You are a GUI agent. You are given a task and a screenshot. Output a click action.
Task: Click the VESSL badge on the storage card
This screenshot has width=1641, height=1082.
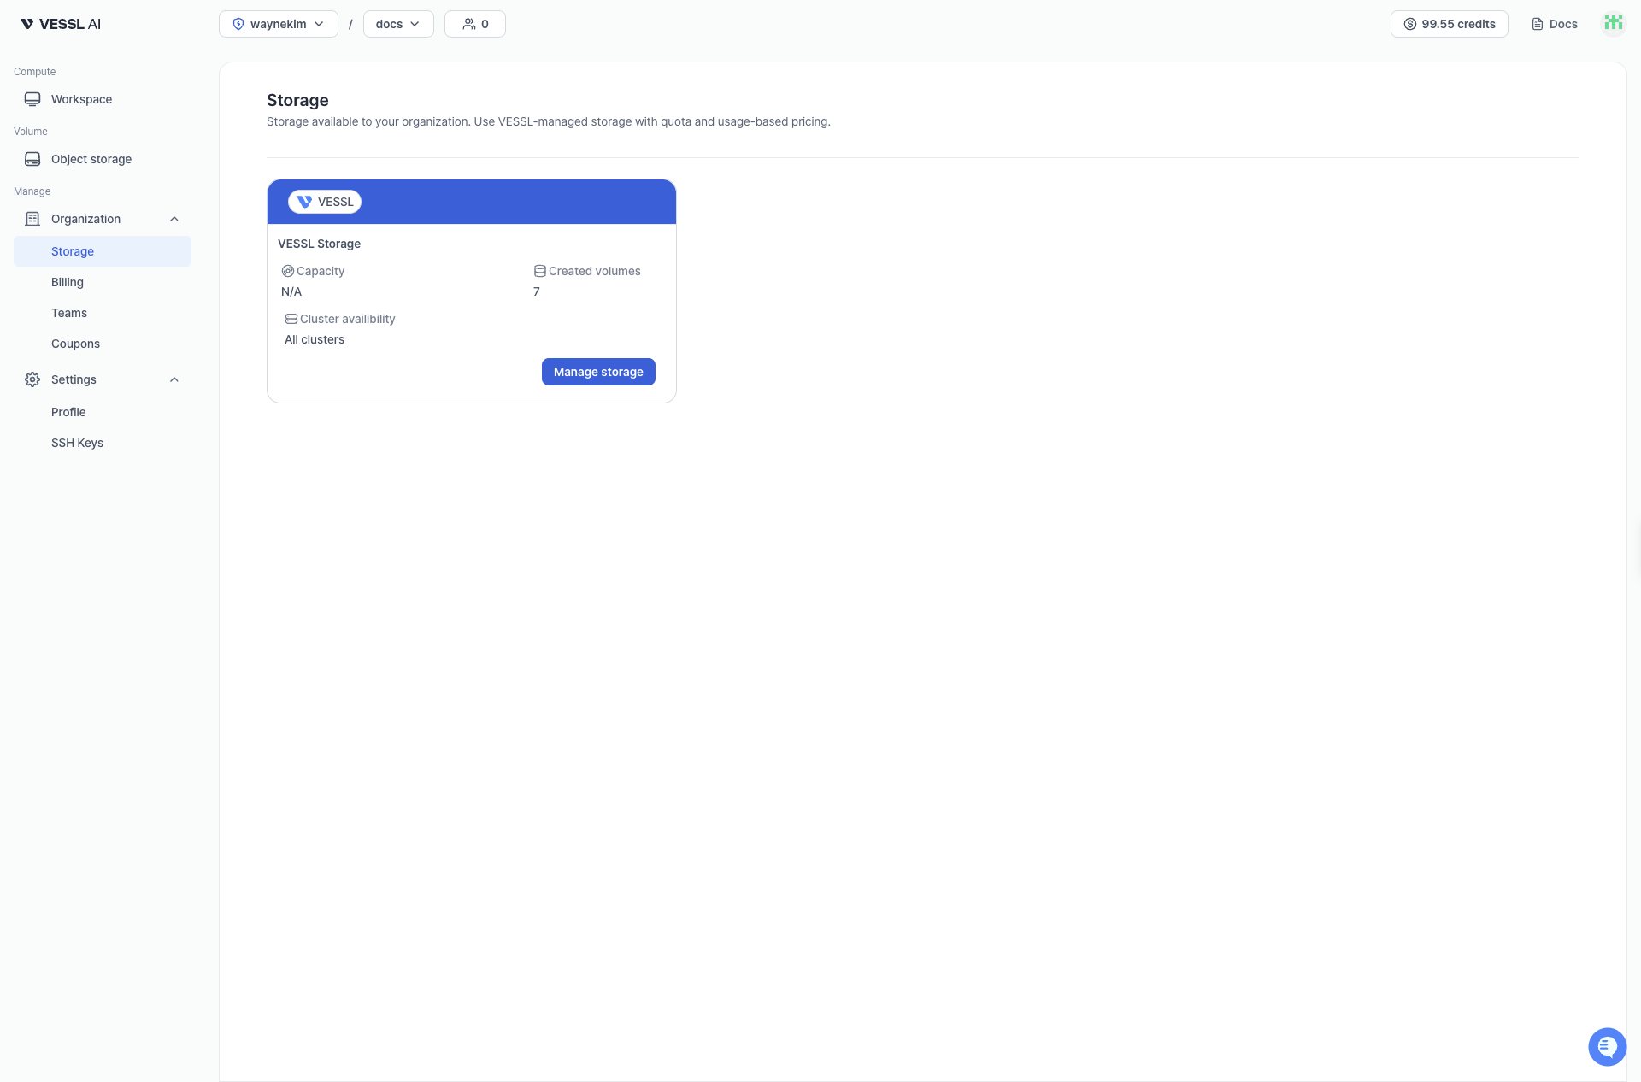point(324,202)
